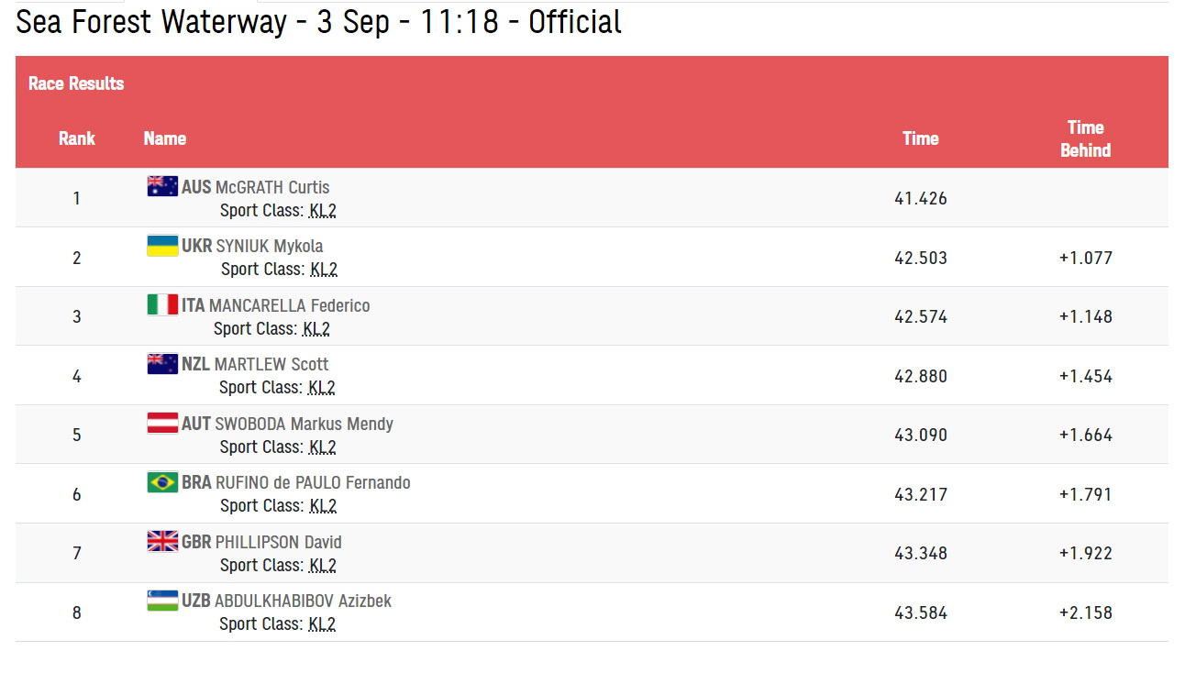Viewport: 1185px width, 673px height.
Task: Click the Great Britain flag icon
Action: pyautogui.click(x=162, y=542)
